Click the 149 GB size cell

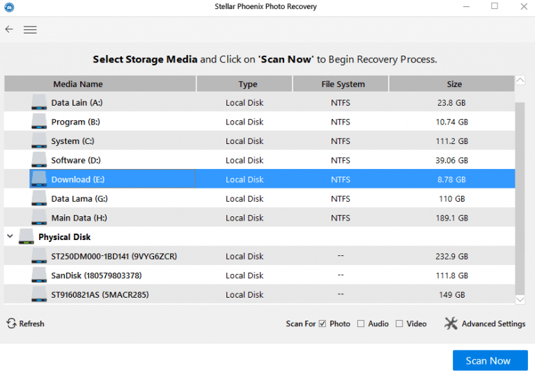coord(451,295)
